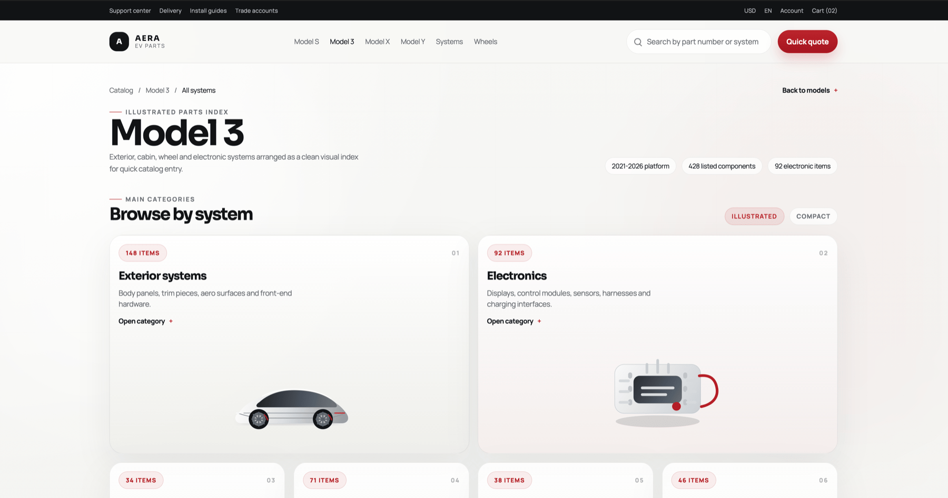Click the 148 ITEMS badge

(x=143, y=253)
